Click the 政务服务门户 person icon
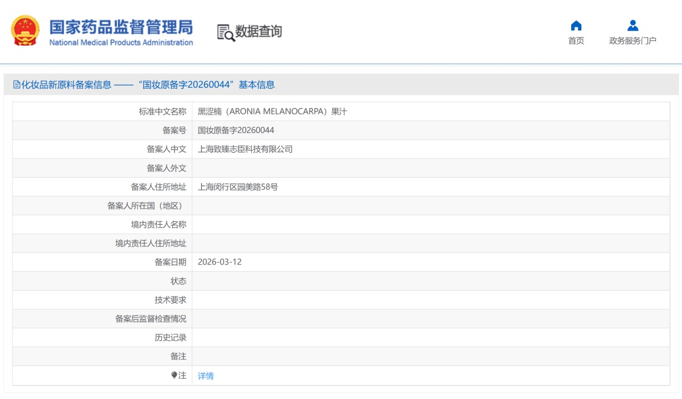Viewport: 682px width, 399px height. tap(633, 26)
